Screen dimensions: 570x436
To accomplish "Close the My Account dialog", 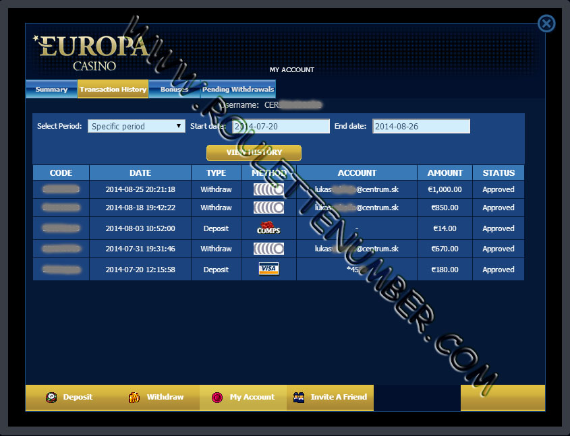I will pos(546,24).
